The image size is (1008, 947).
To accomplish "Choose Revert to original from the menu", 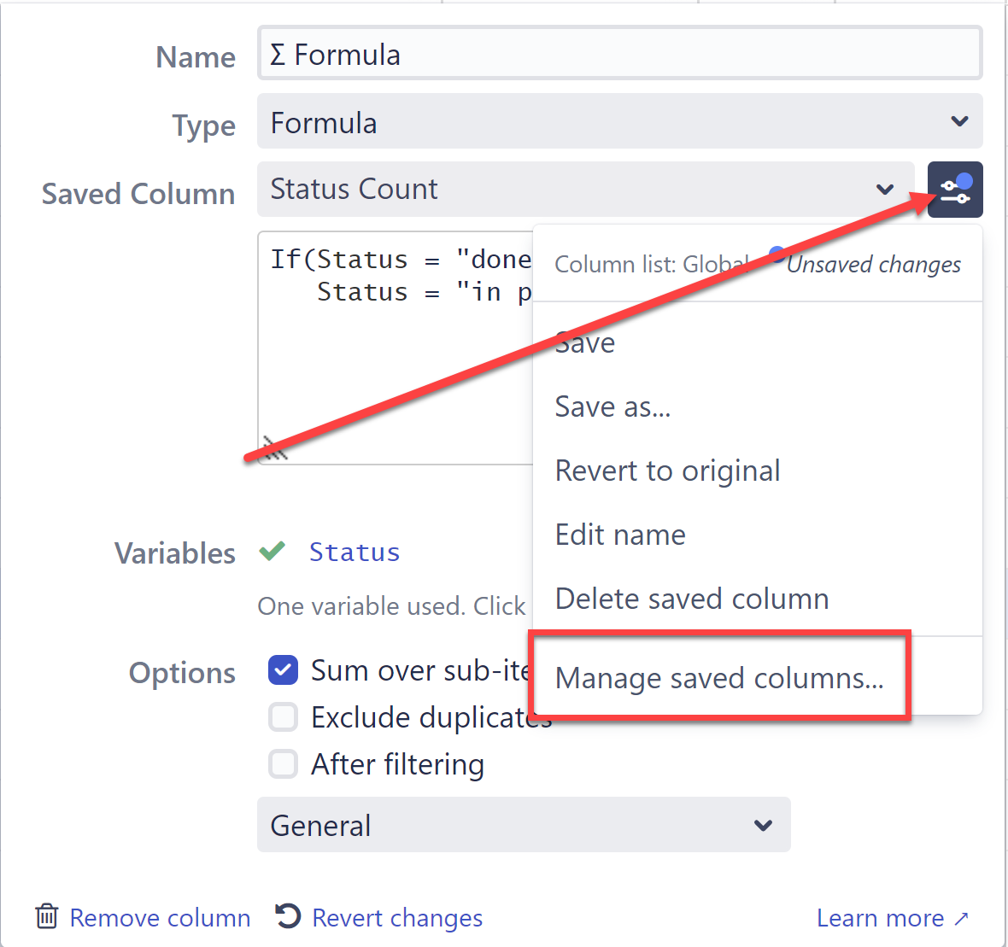I will click(667, 471).
